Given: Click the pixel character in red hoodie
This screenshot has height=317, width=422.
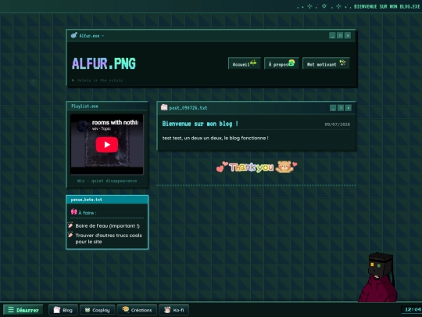Looking at the screenshot, I should pyautogui.click(x=378, y=277).
